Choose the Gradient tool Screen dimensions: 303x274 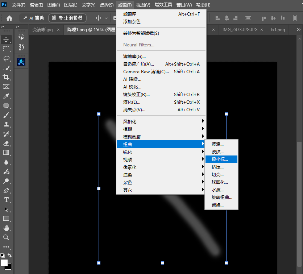click(x=6, y=153)
